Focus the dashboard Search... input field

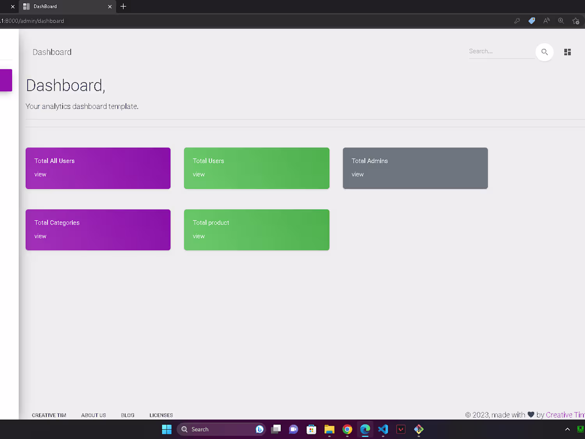pos(502,52)
